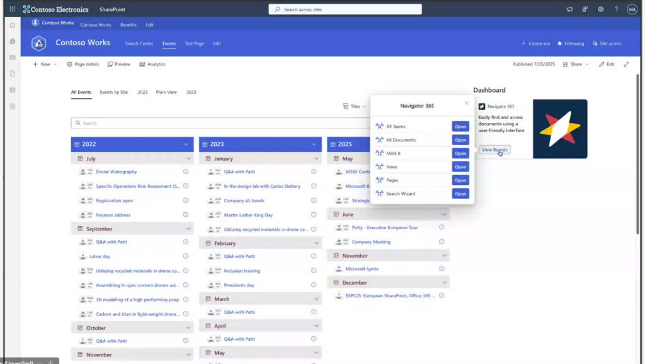Screen dimensions: 645x364
Task: Collapse June section in 2025
Action: click(x=444, y=214)
